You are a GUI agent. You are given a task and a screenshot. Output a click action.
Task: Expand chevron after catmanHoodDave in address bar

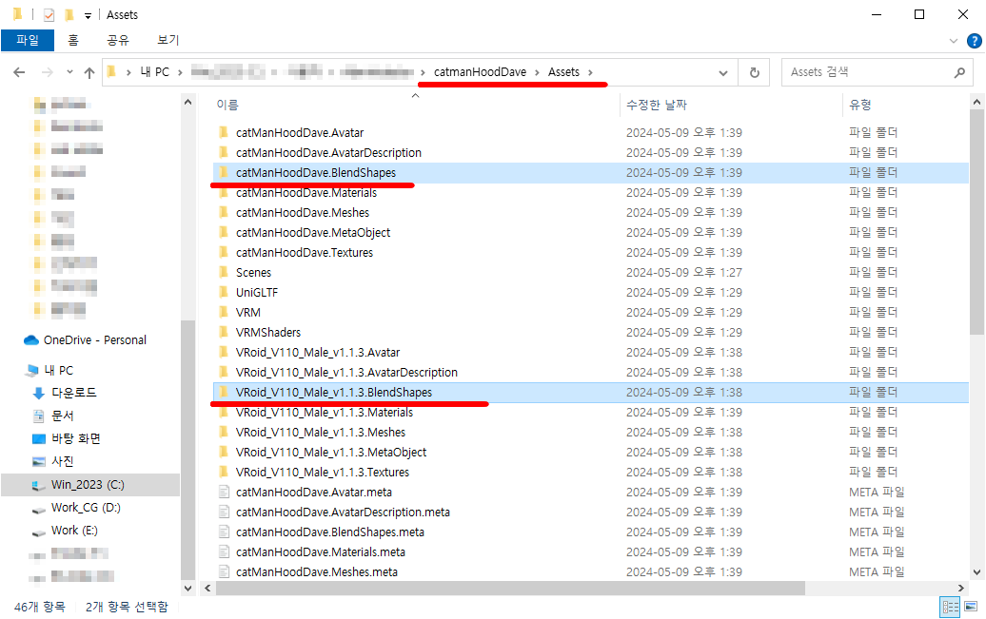click(x=537, y=72)
